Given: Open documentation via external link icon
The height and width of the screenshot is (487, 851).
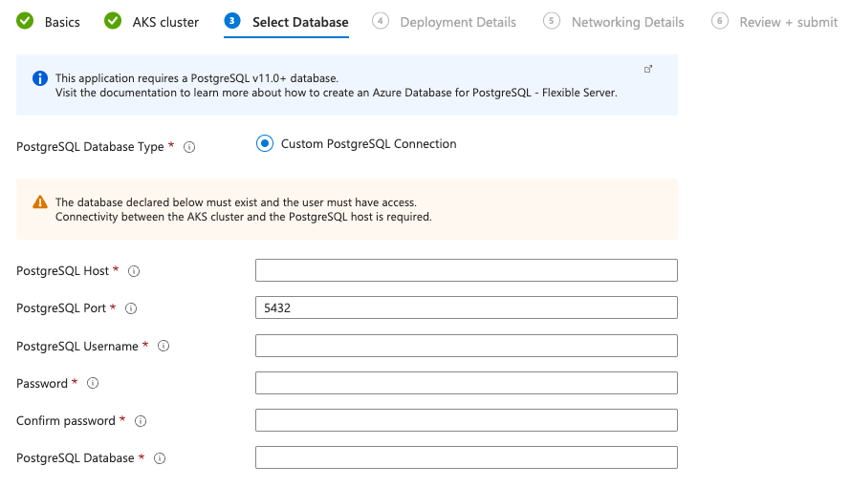Looking at the screenshot, I should pyautogui.click(x=648, y=69).
